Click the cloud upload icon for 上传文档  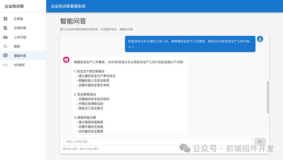5,37
